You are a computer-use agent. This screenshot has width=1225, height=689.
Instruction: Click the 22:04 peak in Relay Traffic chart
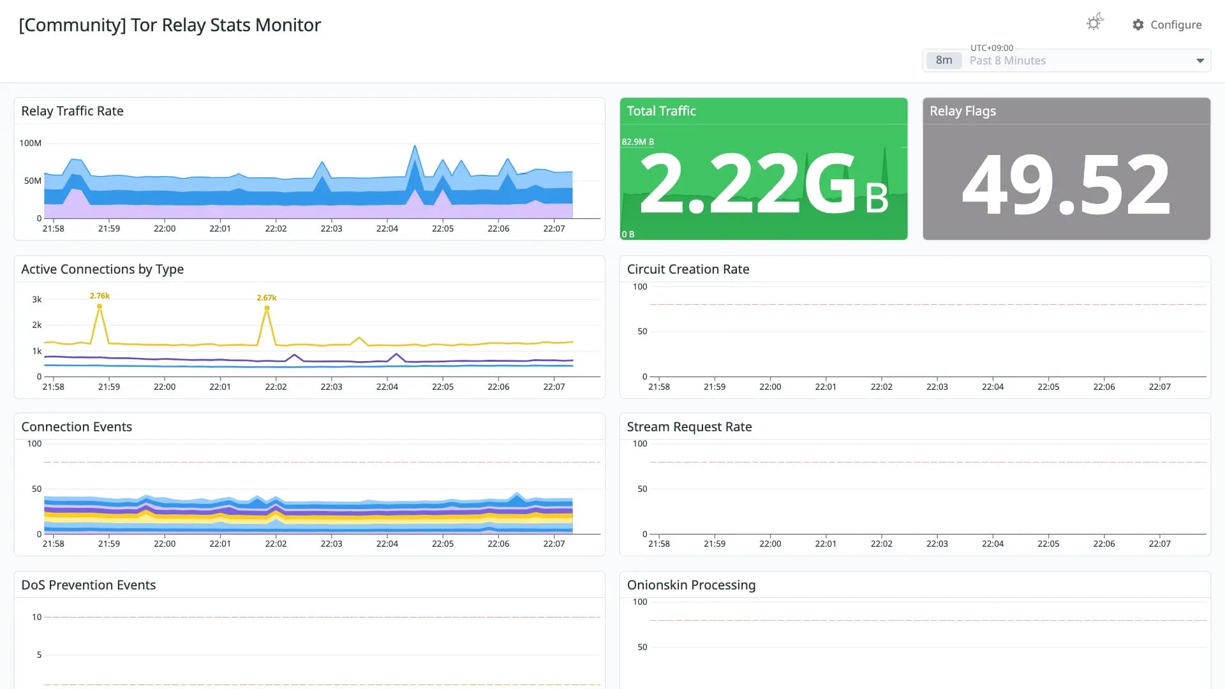click(x=415, y=147)
